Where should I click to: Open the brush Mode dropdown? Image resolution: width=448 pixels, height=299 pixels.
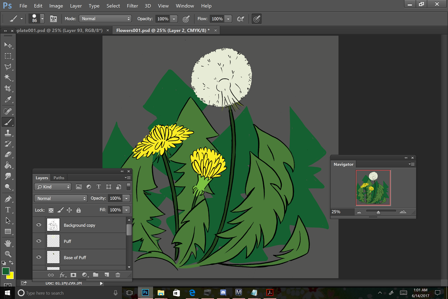point(105,19)
